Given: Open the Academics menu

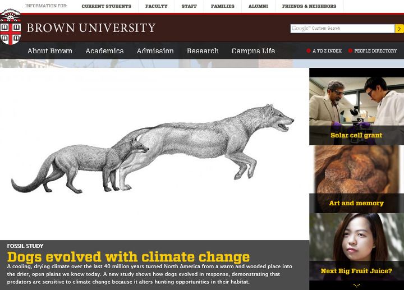Looking at the screenshot, I should coord(104,51).
